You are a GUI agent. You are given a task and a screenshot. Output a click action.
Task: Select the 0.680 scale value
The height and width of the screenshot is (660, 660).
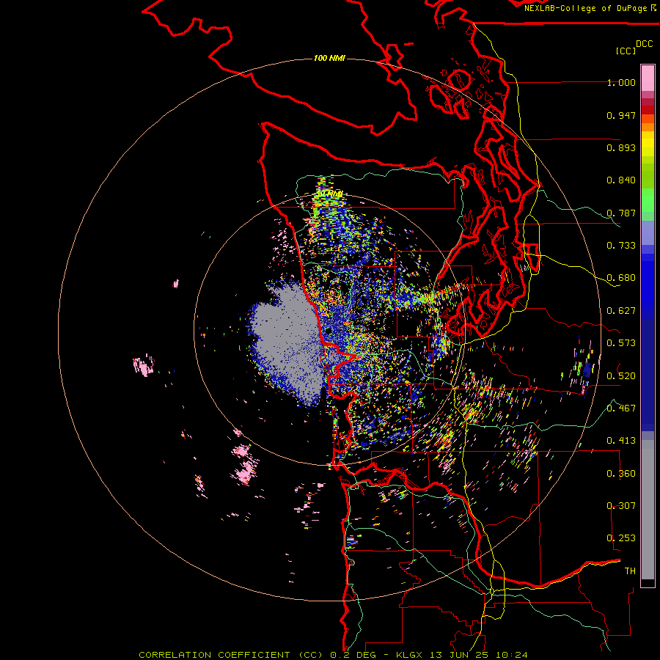(621, 278)
